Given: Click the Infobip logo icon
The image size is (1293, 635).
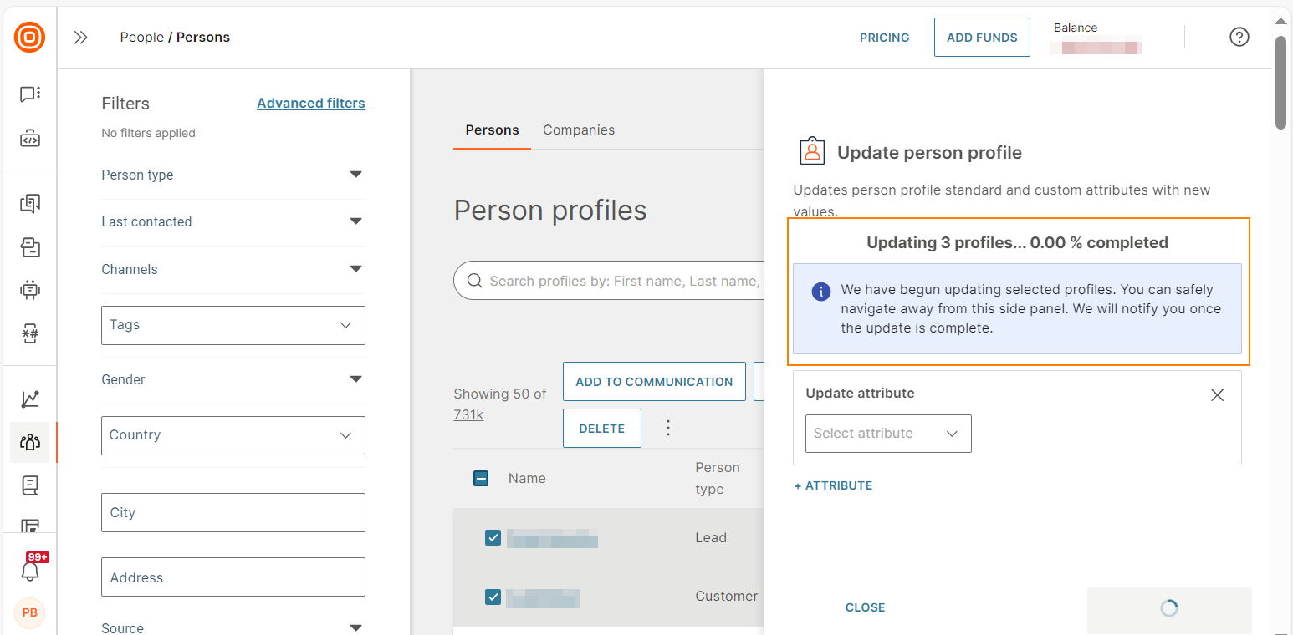Looking at the screenshot, I should pos(30,37).
